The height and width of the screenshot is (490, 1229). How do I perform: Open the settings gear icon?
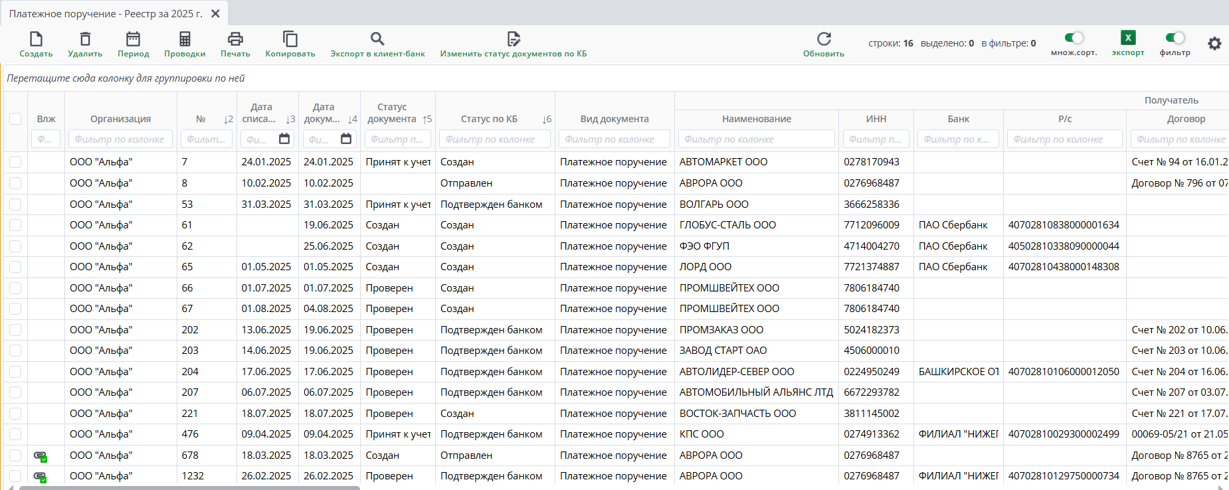coord(1214,44)
